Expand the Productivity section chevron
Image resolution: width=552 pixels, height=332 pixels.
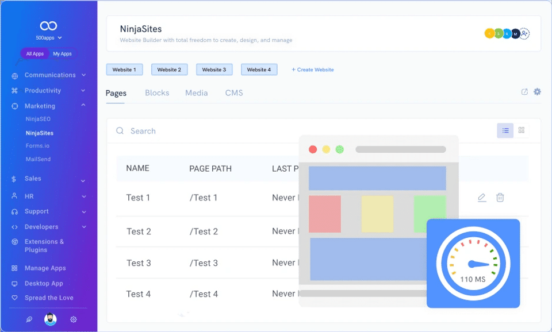tap(83, 90)
